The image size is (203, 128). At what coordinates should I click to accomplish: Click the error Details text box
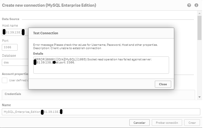point(101,65)
